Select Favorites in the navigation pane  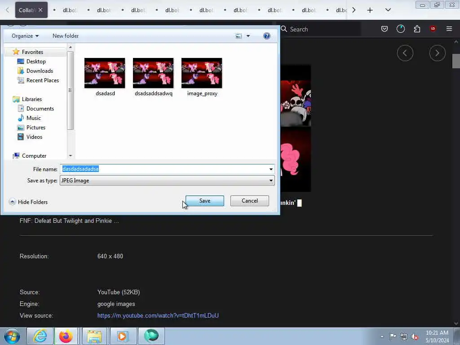click(x=32, y=52)
